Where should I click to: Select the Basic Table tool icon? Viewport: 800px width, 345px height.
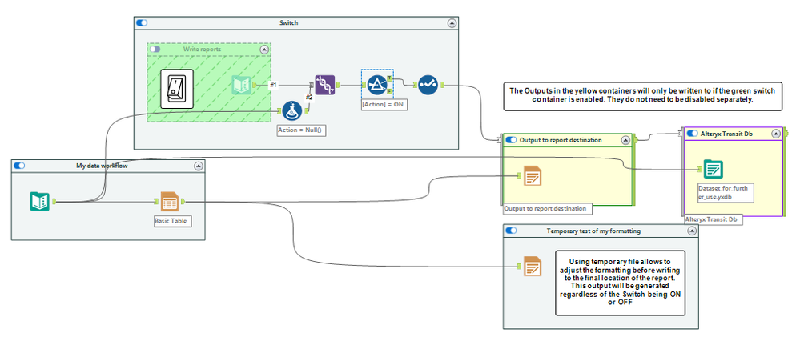[x=170, y=202]
